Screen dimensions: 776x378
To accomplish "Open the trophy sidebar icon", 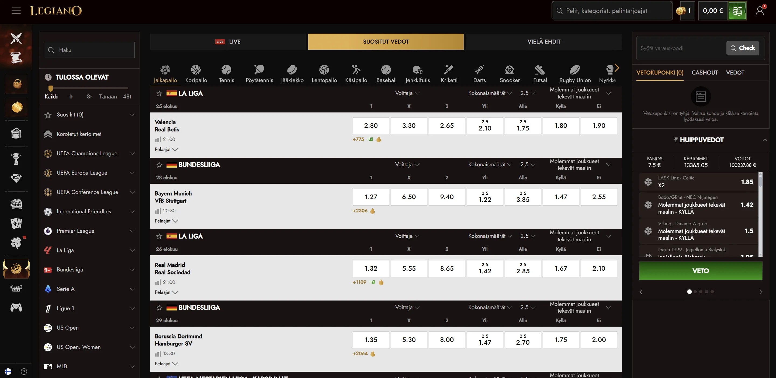I will [16, 158].
